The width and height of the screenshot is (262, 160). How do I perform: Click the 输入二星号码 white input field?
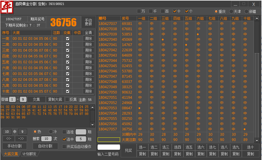click(x=109, y=147)
